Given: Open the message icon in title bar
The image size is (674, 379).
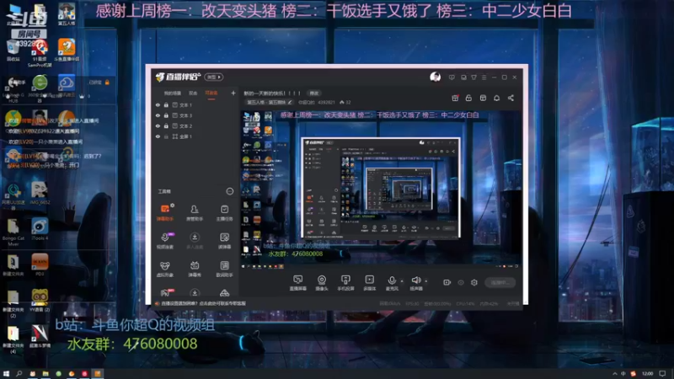Looking at the screenshot, I should 452,77.
